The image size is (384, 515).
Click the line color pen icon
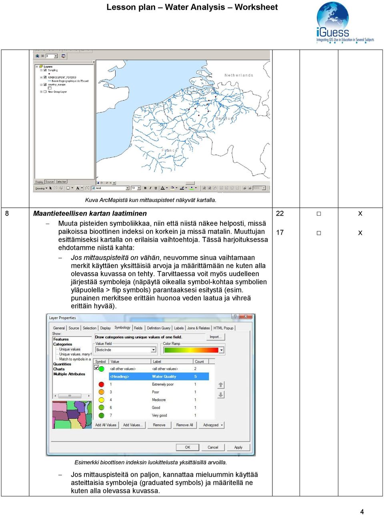pyautogui.click(x=182, y=188)
